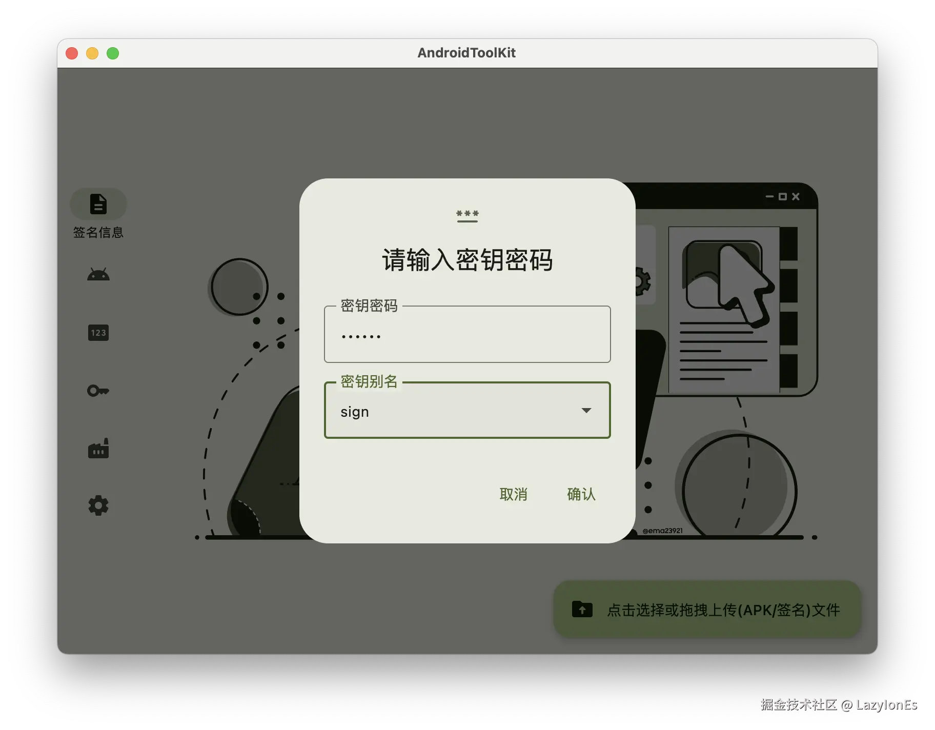The width and height of the screenshot is (935, 730).
Task: Click the 签名信息 label in the sidebar
Action: pyautogui.click(x=98, y=232)
